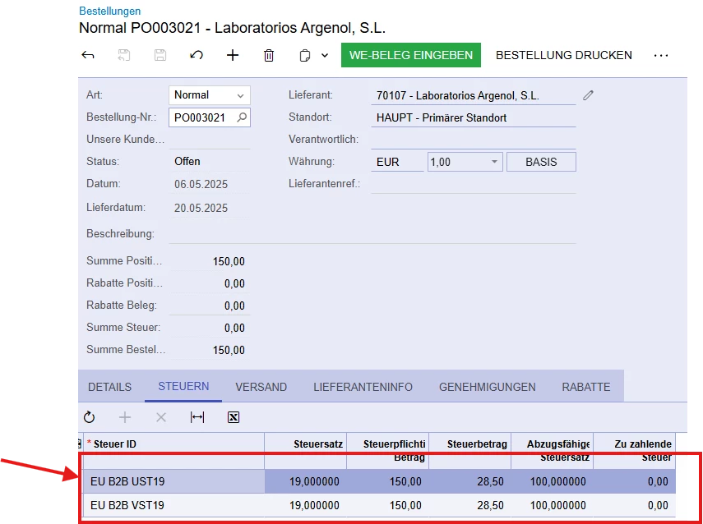Click the pencil edit icon next to Lieferant
Viewport: 703px width, 524px height.
(x=588, y=95)
